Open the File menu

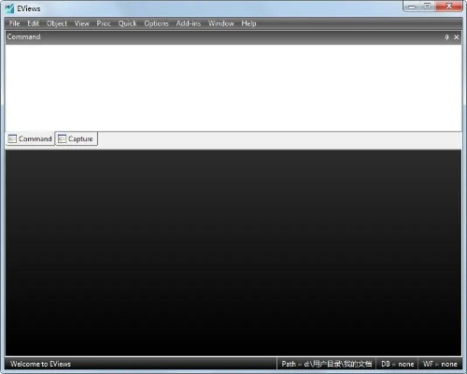tap(15, 23)
